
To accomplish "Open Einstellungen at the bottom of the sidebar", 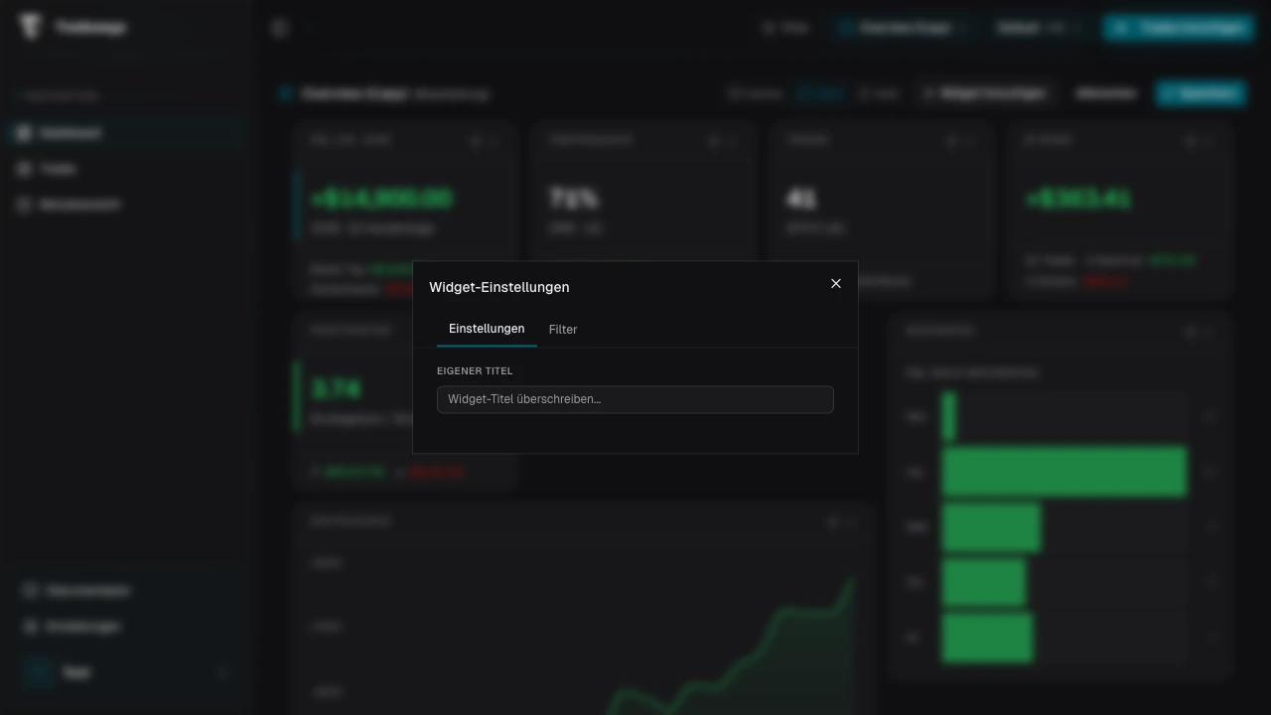I will (83, 627).
